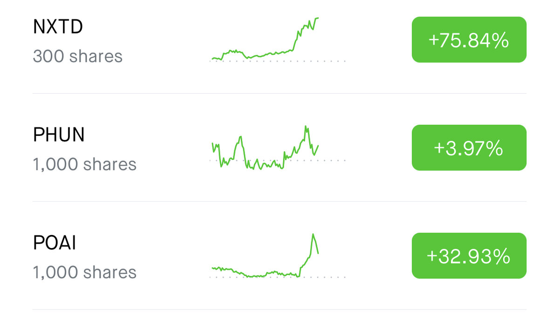
Task: Click the POAI chart's spike peak
Action: point(313,235)
